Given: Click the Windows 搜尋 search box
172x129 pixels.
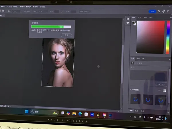Looking at the screenshot, I should point(45,112).
